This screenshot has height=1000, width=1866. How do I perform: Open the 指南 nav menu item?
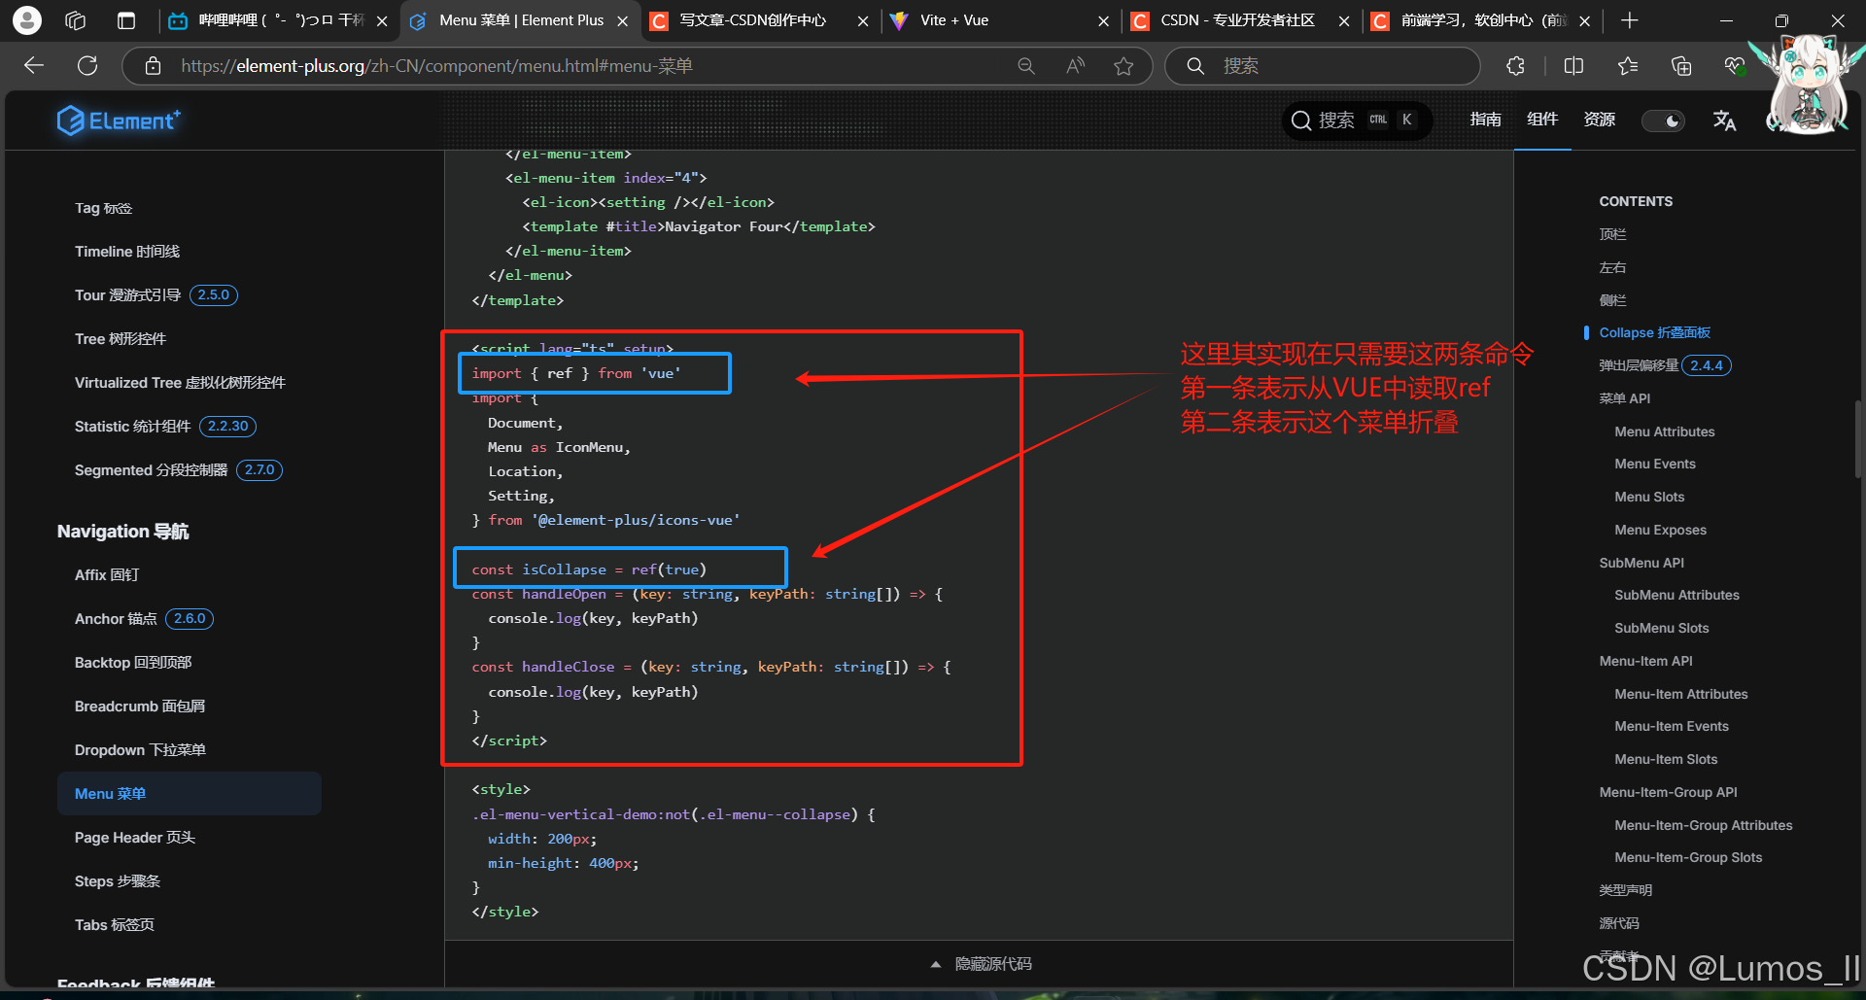(x=1485, y=120)
